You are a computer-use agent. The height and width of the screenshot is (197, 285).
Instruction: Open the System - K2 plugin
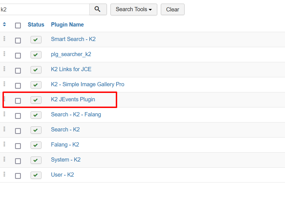(66, 160)
